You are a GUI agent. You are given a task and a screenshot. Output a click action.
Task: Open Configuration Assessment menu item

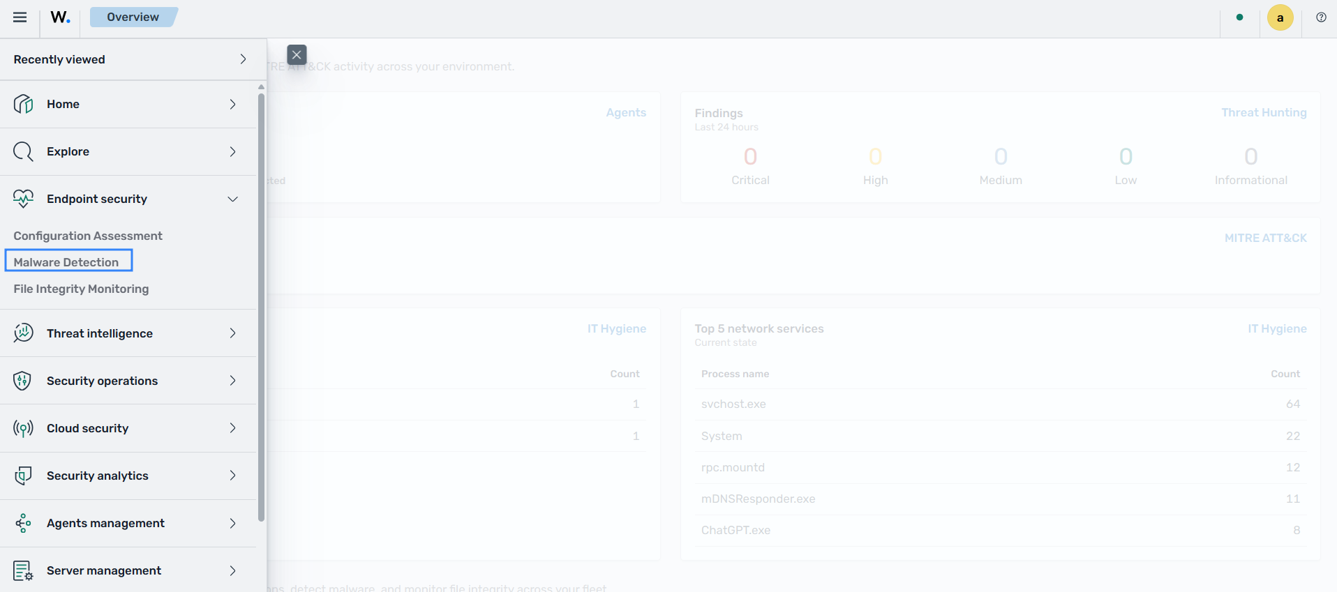[x=88, y=236]
